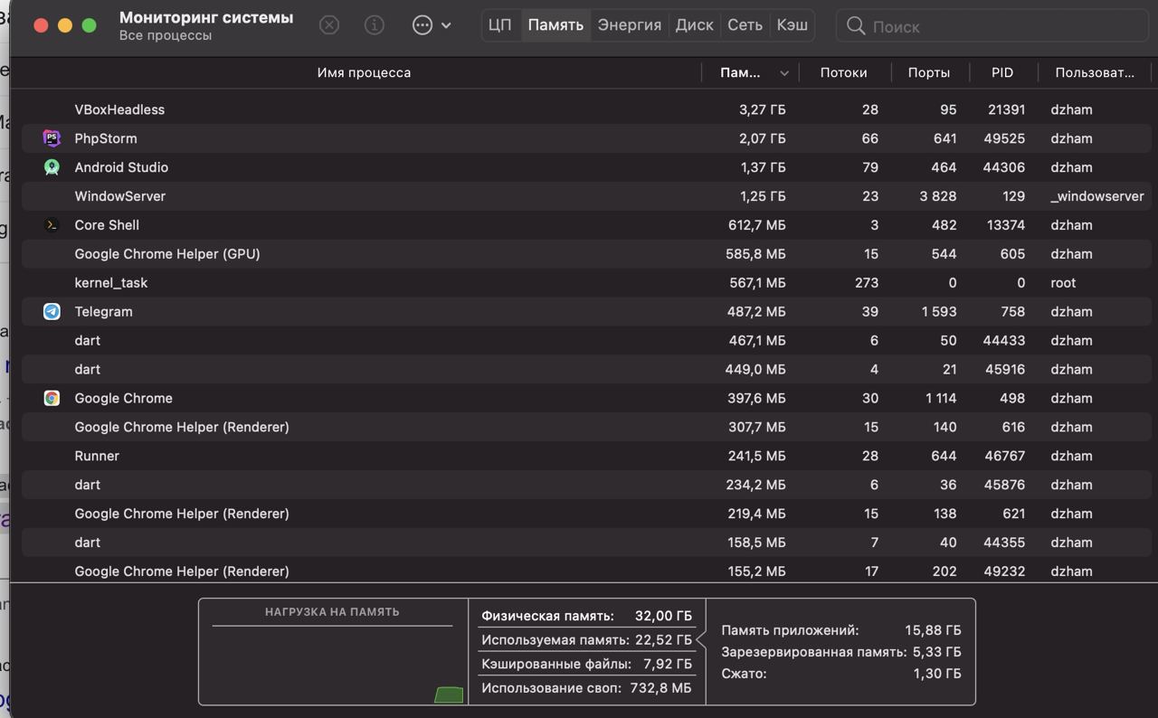This screenshot has height=718, width=1158.
Task: Click the Core Shell terminal icon
Action: (x=52, y=225)
